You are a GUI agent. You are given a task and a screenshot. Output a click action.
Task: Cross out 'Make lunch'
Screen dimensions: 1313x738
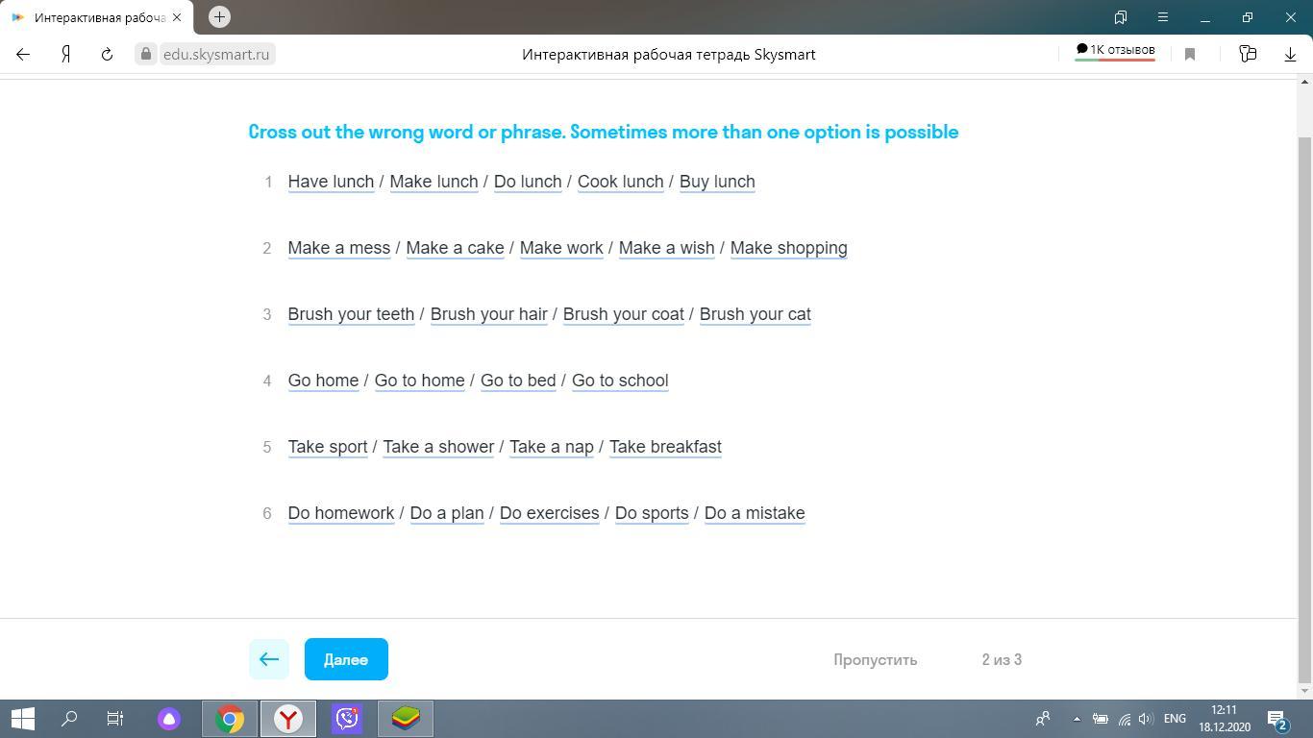click(434, 182)
